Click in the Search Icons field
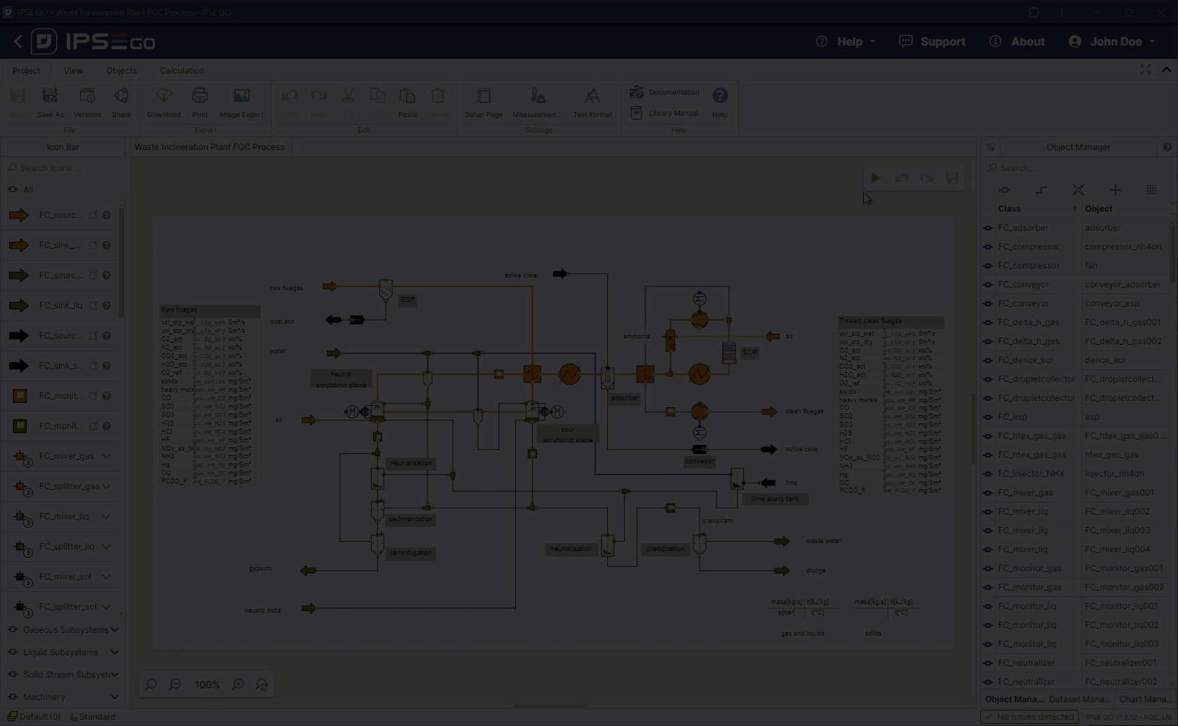 pos(67,168)
